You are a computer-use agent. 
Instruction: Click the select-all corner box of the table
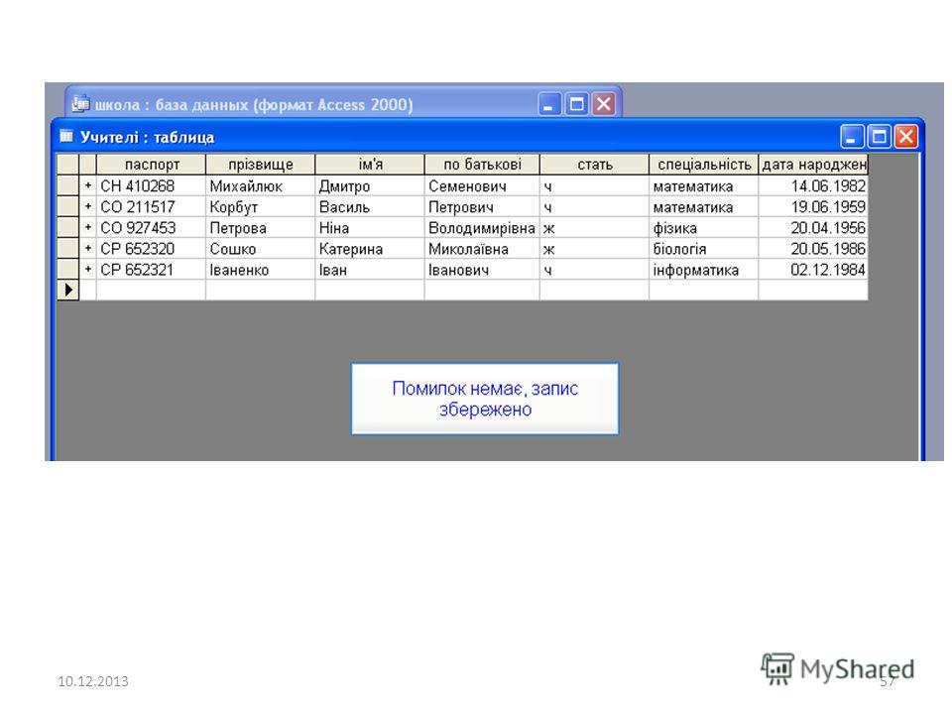68,165
